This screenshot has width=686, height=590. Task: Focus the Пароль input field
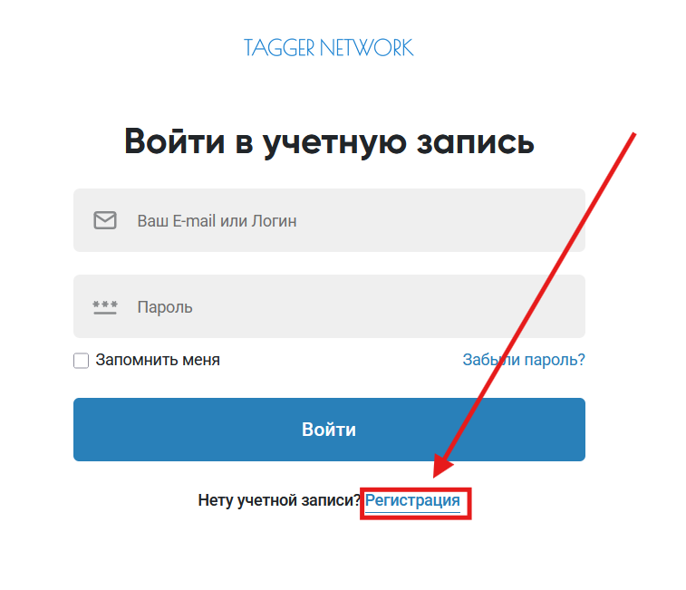[x=329, y=306]
